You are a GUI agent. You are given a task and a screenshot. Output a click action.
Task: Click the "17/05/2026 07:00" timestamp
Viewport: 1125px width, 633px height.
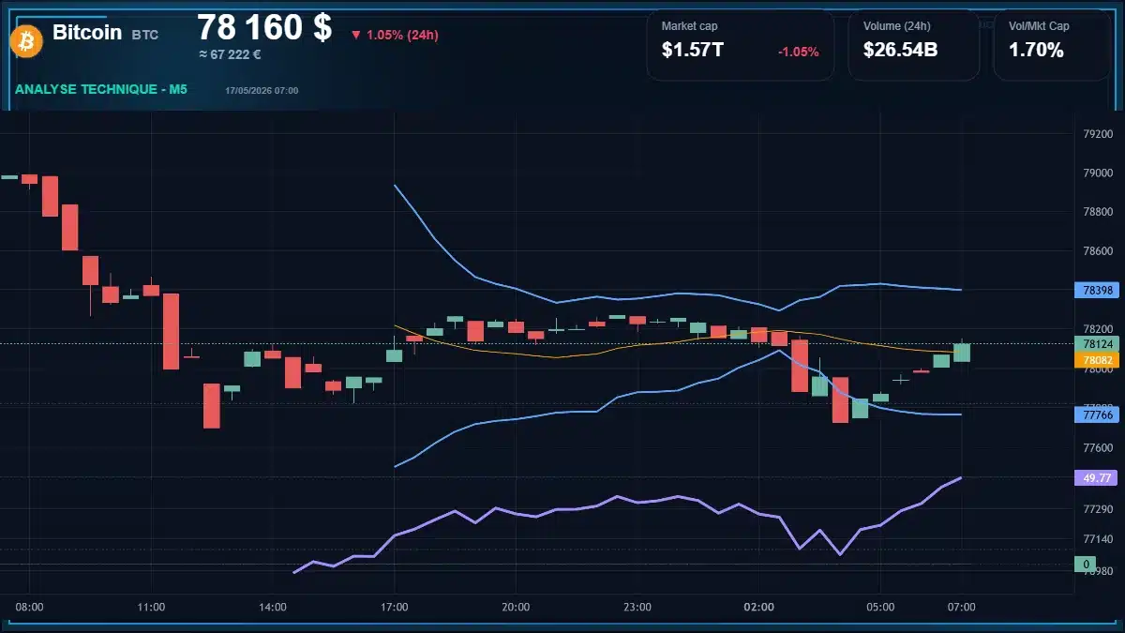[262, 90]
